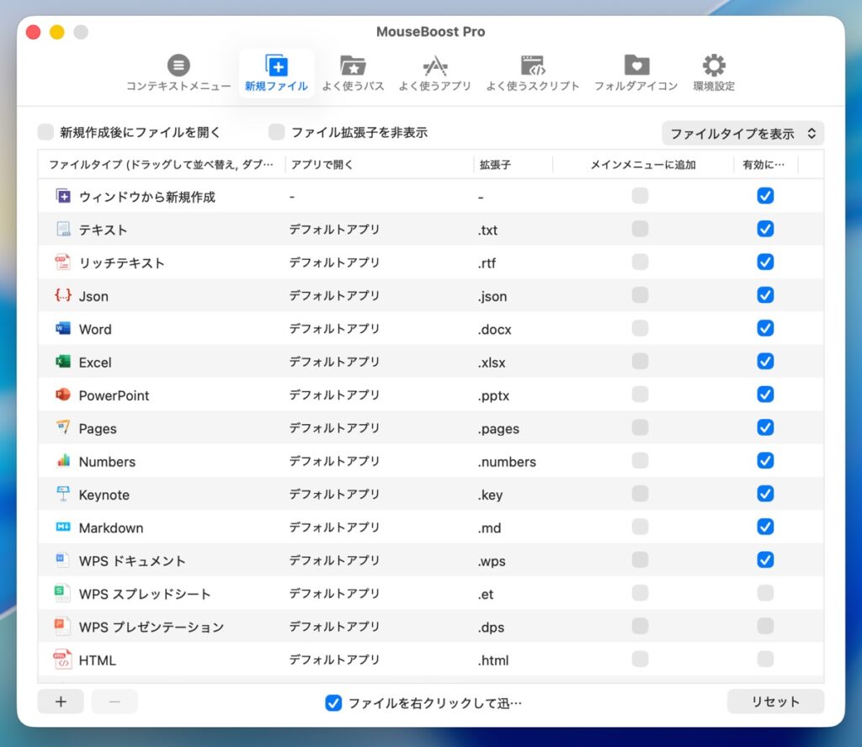Click the リセット button
Image resolution: width=862 pixels, height=747 pixels.
(775, 702)
